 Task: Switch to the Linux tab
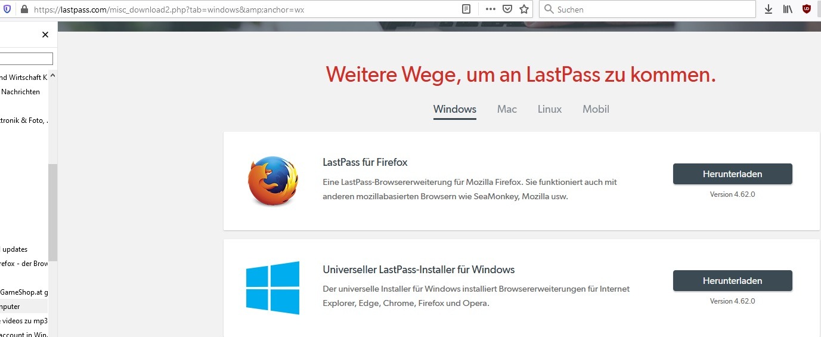(550, 110)
